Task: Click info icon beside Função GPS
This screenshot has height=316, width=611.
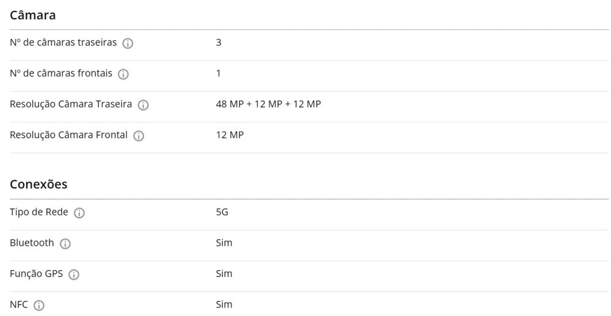Action: tap(74, 274)
